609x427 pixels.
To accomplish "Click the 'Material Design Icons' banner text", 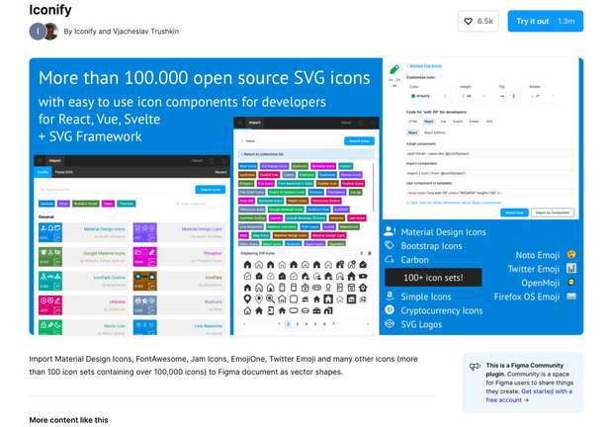I will 443,232.
